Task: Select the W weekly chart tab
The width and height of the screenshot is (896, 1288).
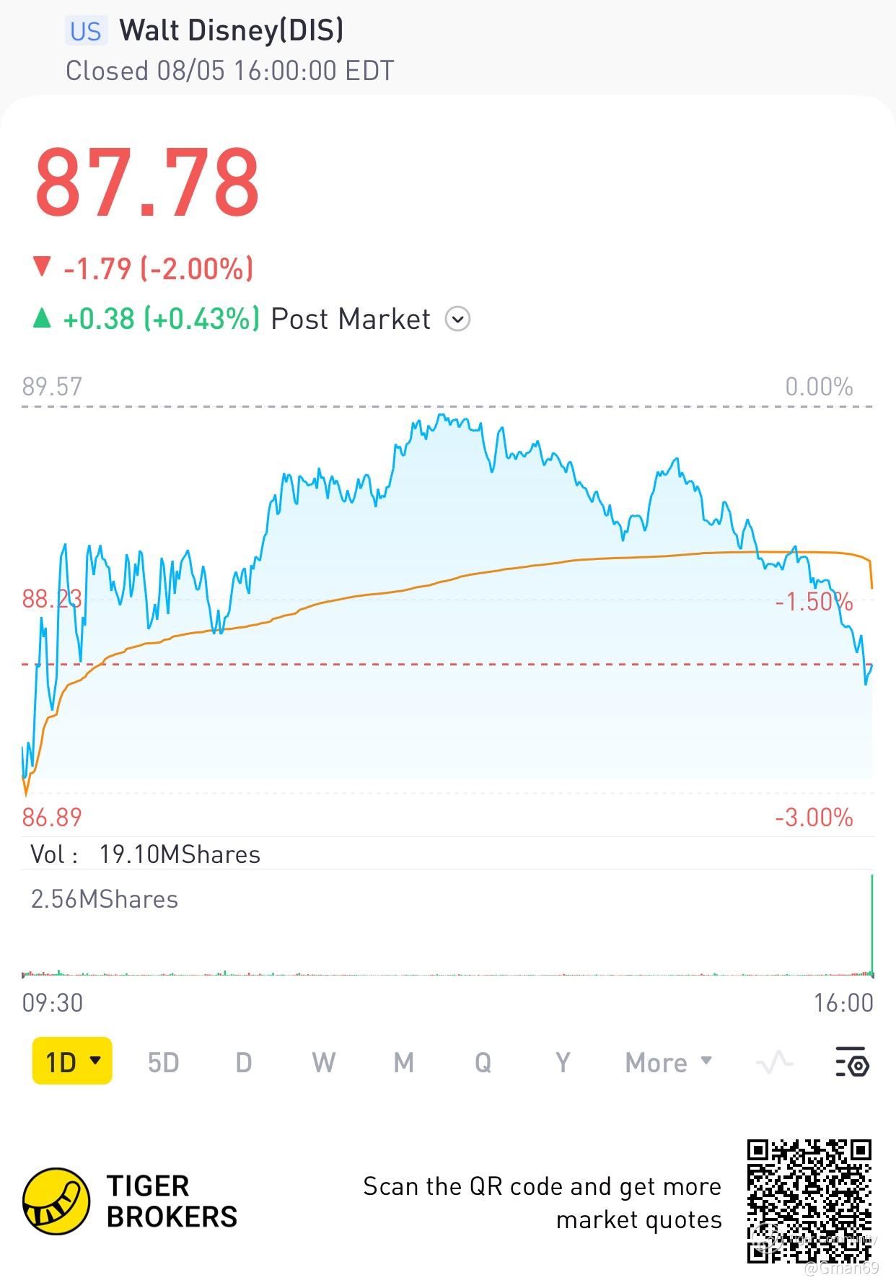Action: pyautogui.click(x=324, y=1063)
